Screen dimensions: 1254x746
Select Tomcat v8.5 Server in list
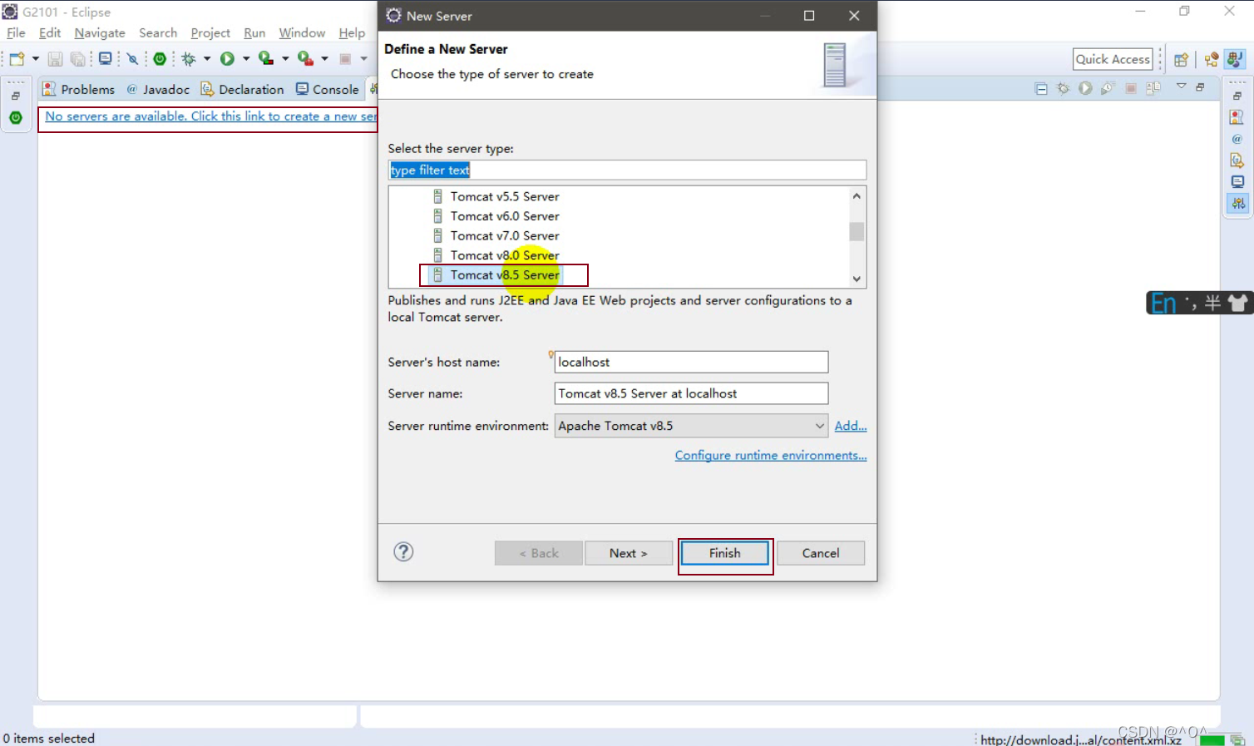point(505,275)
